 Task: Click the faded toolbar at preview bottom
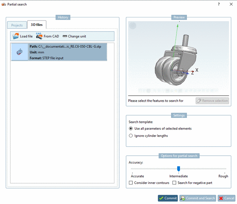[179, 91]
